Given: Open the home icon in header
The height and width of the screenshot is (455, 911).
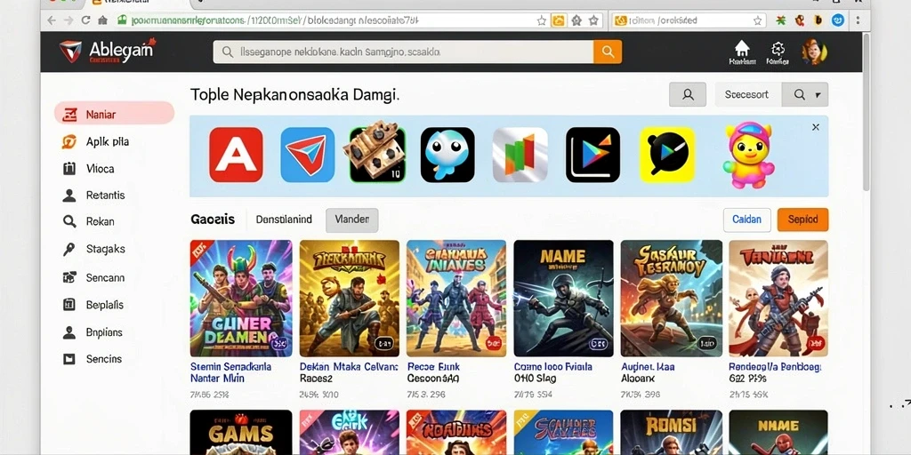Looking at the screenshot, I should pyautogui.click(x=742, y=52).
